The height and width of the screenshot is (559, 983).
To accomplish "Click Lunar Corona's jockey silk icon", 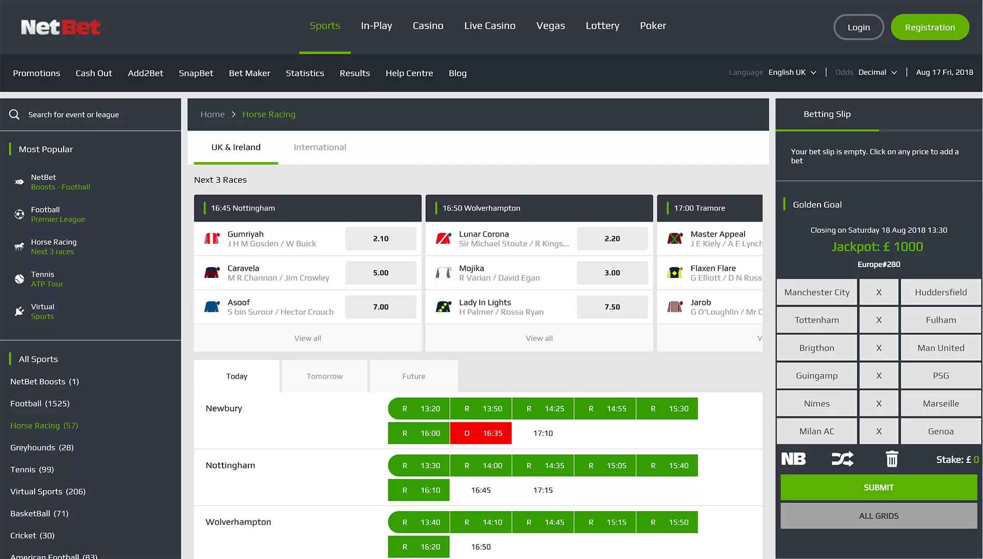I will click(443, 239).
